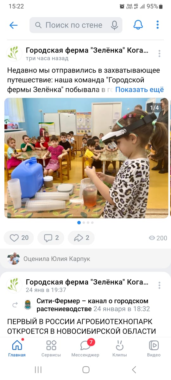Open the Видео tab

coord(154,348)
